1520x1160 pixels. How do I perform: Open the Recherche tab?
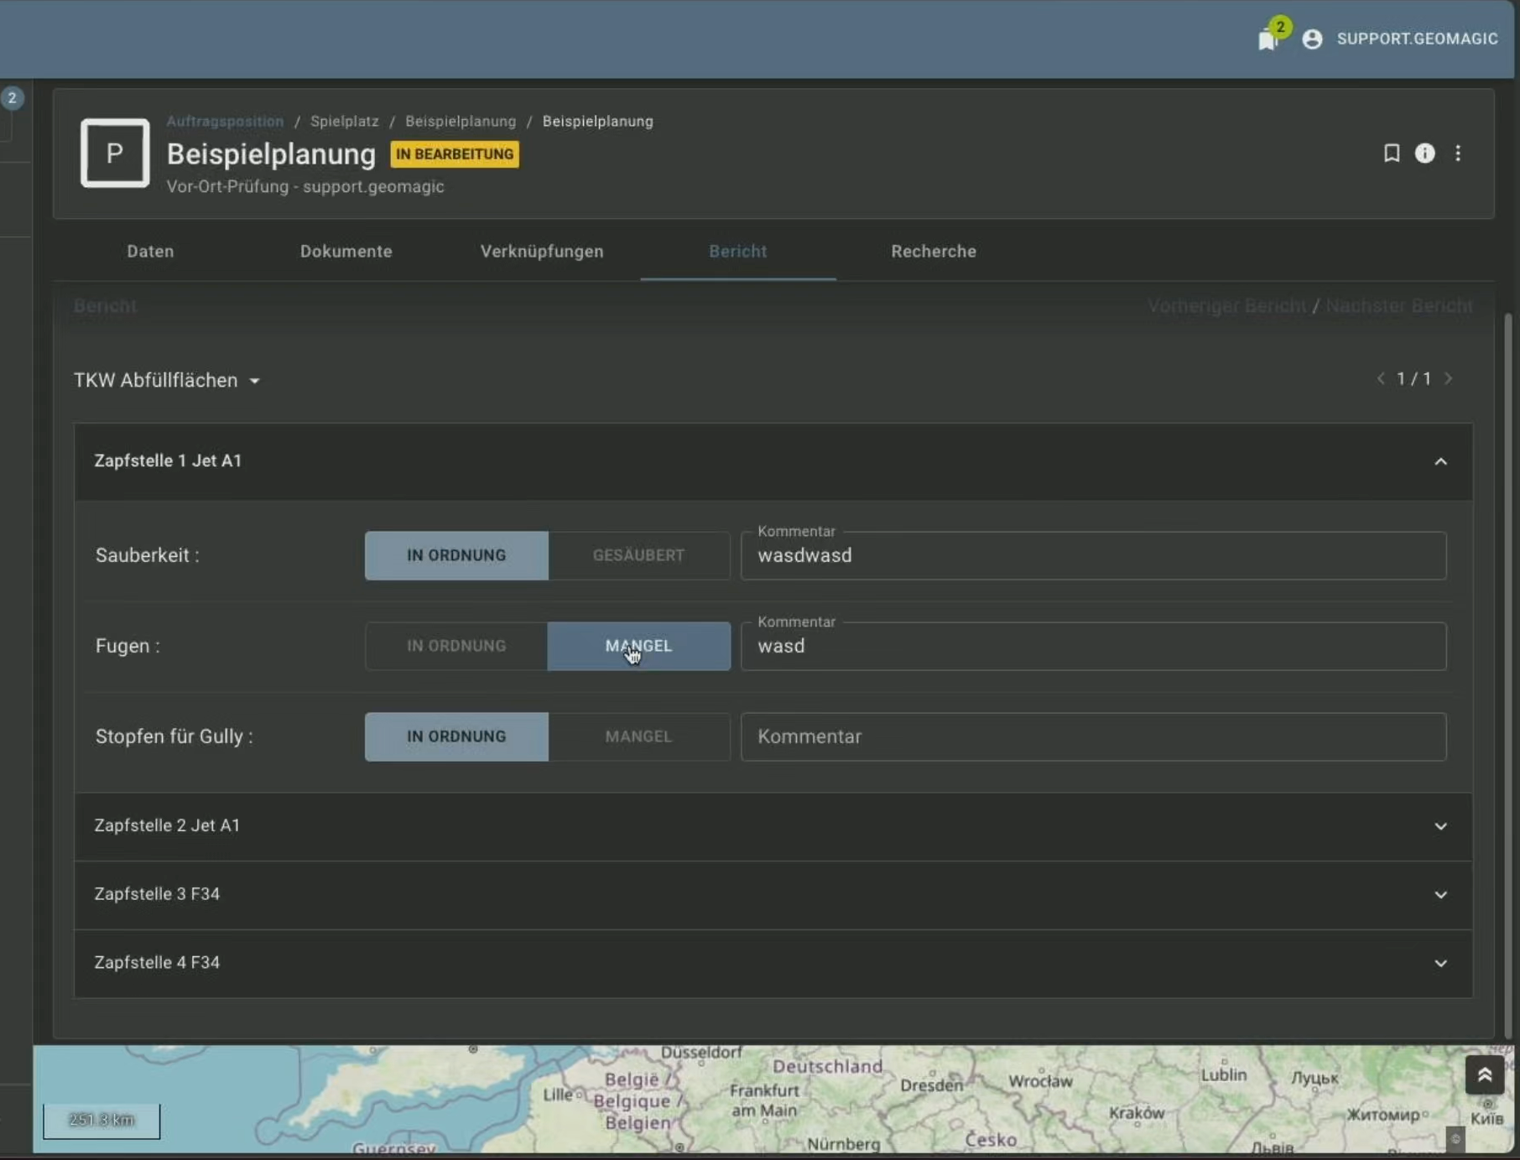click(933, 252)
